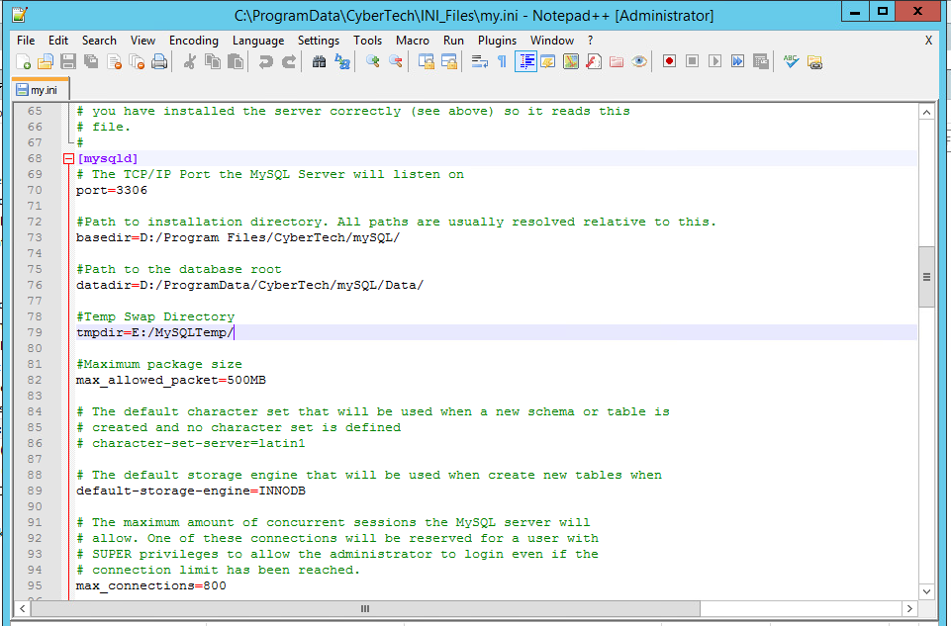
Task: Open the Edit menu
Action: [x=58, y=41]
